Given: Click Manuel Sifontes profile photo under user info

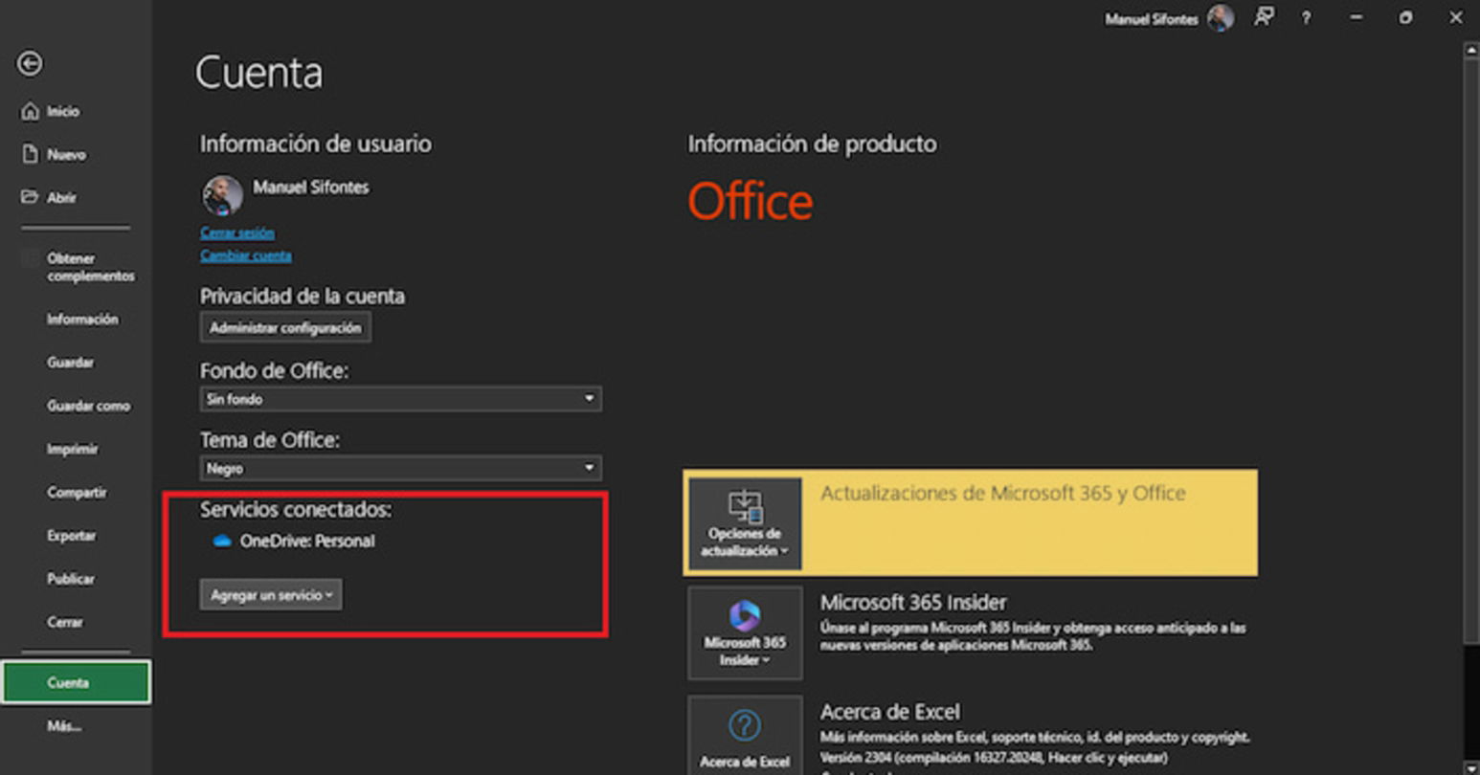Looking at the screenshot, I should (x=222, y=195).
